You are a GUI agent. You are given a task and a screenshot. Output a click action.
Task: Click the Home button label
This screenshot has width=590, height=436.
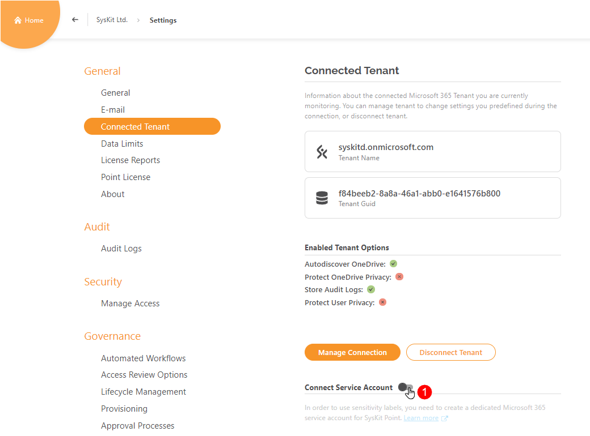coord(34,20)
